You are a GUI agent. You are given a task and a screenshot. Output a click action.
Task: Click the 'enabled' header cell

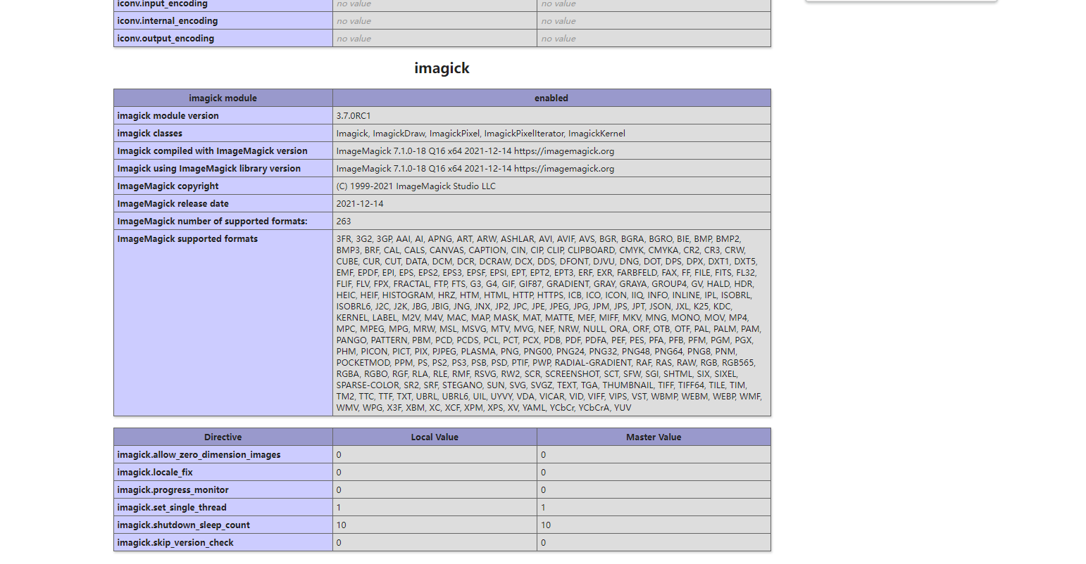point(551,98)
